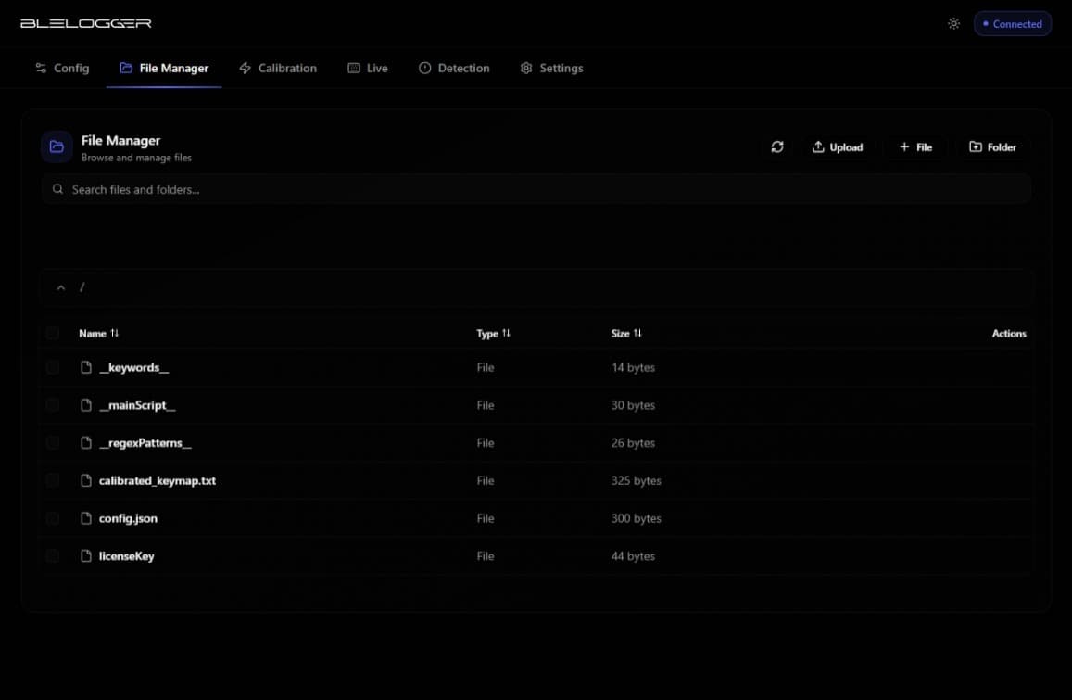Click the magnifier icon in the search bar

(x=58, y=189)
